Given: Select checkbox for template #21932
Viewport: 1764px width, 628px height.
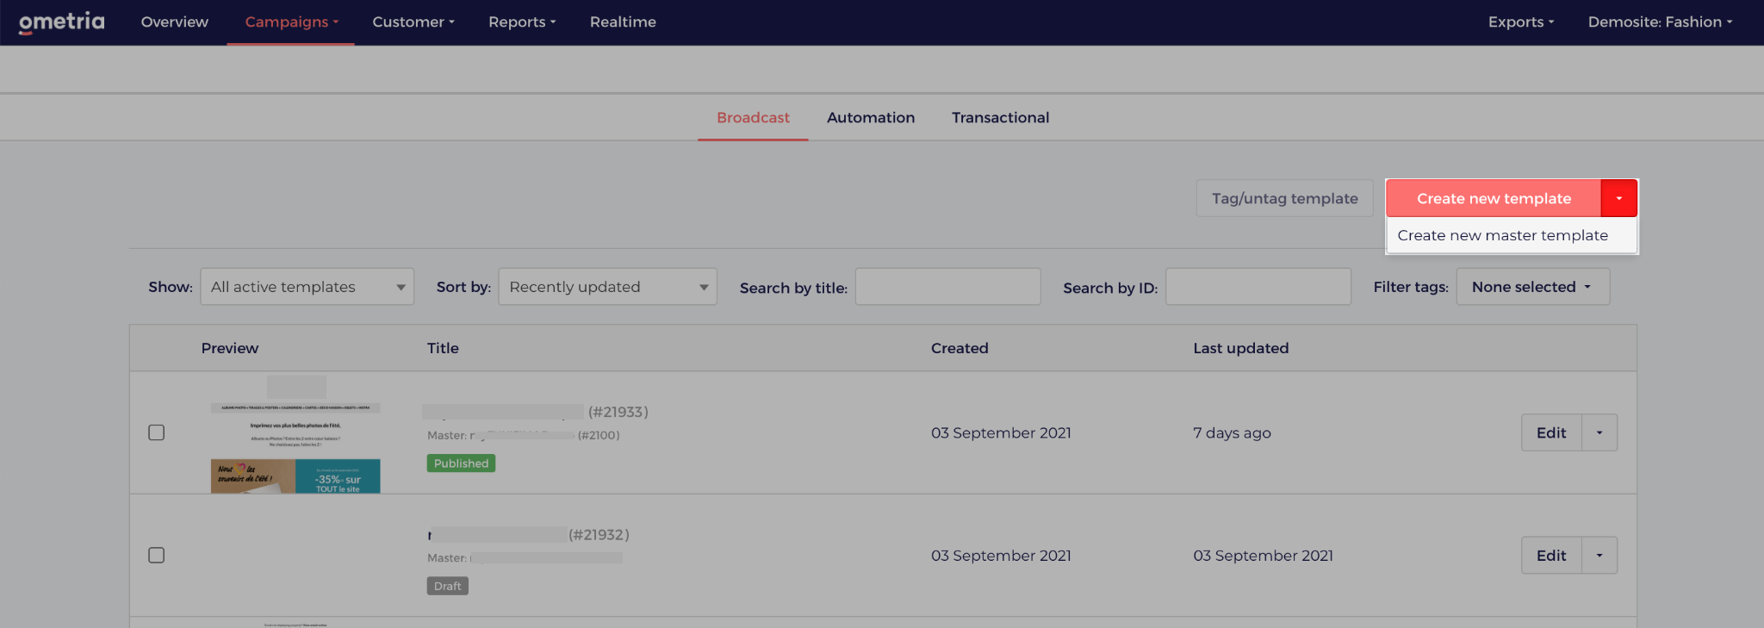Looking at the screenshot, I should click(156, 556).
